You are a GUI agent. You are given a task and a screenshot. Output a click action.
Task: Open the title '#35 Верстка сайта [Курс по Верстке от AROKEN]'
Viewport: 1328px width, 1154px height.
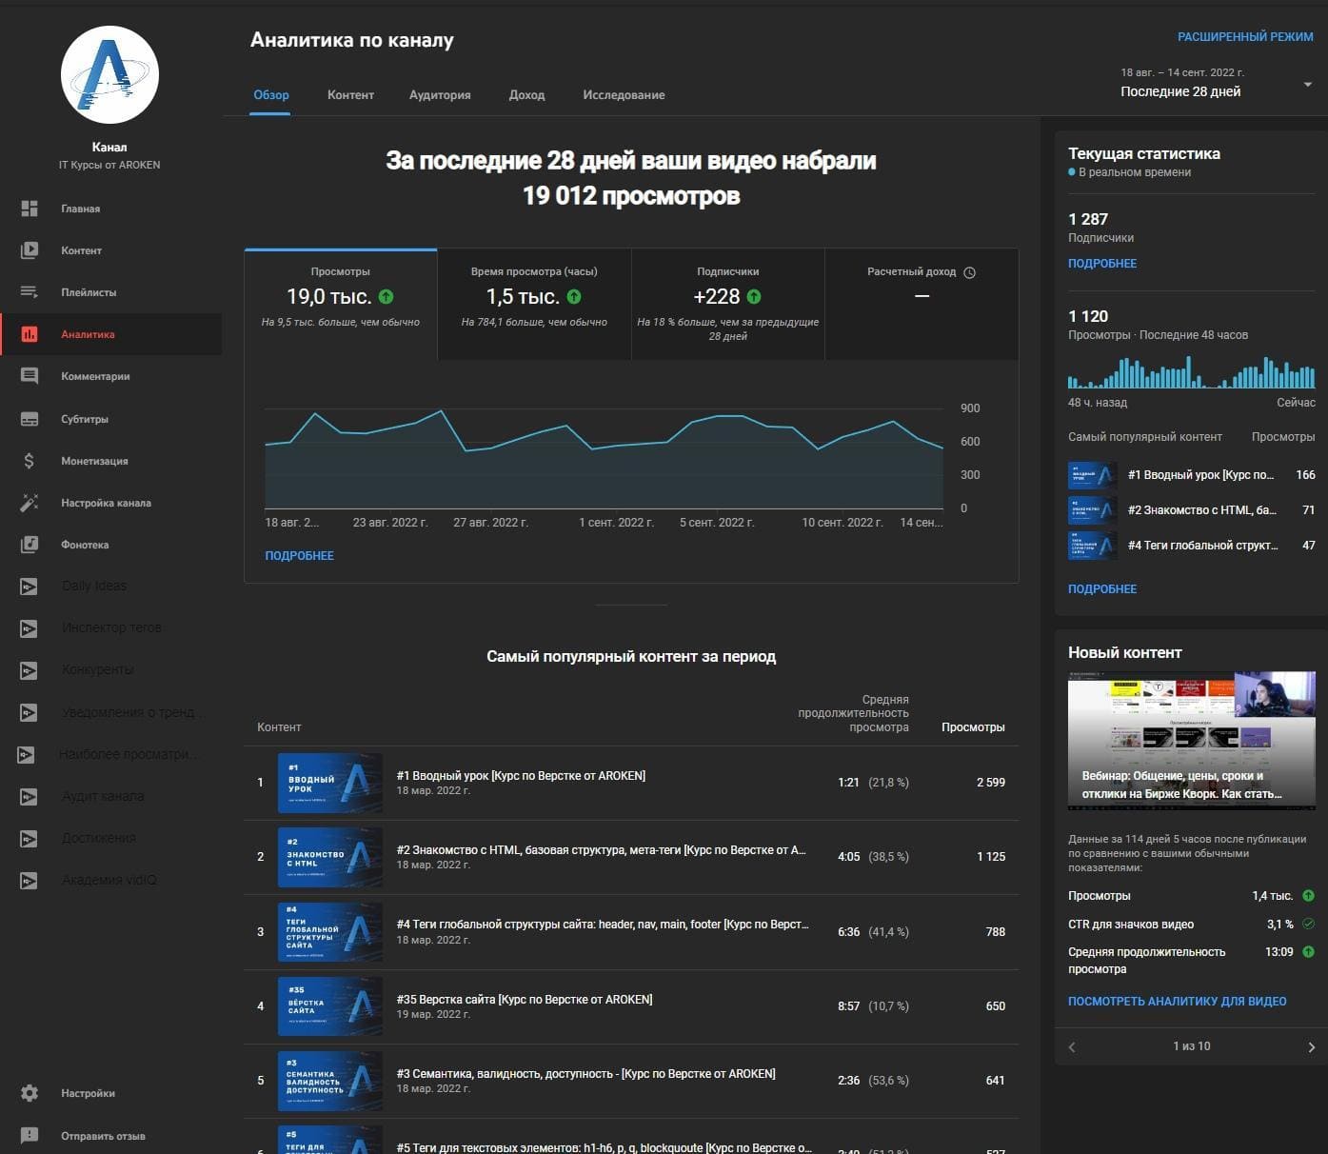[525, 1000]
